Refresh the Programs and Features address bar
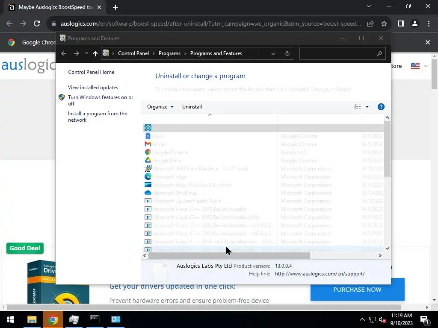Image resolution: width=438 pixels, height=328 pixels. 287,53
